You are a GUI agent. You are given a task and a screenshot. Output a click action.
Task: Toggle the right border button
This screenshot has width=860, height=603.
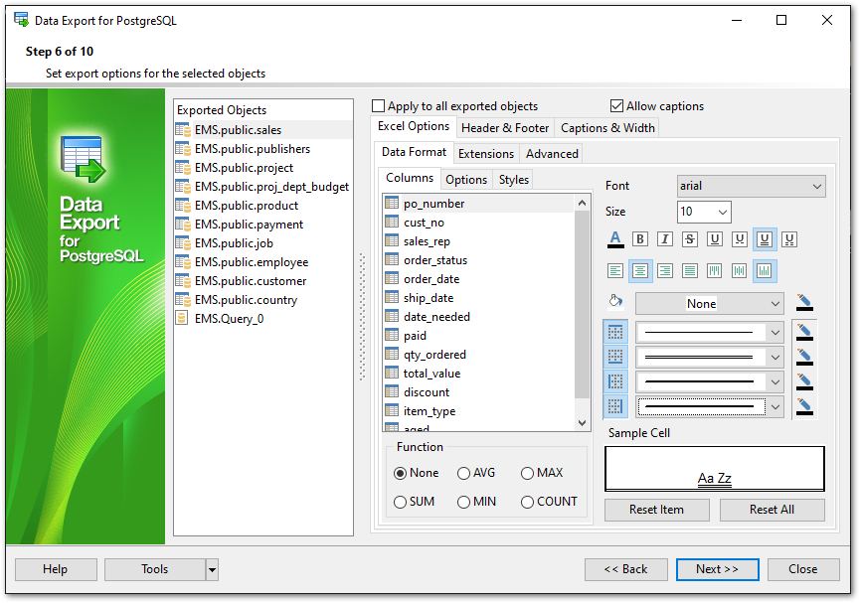pos(615,406)
